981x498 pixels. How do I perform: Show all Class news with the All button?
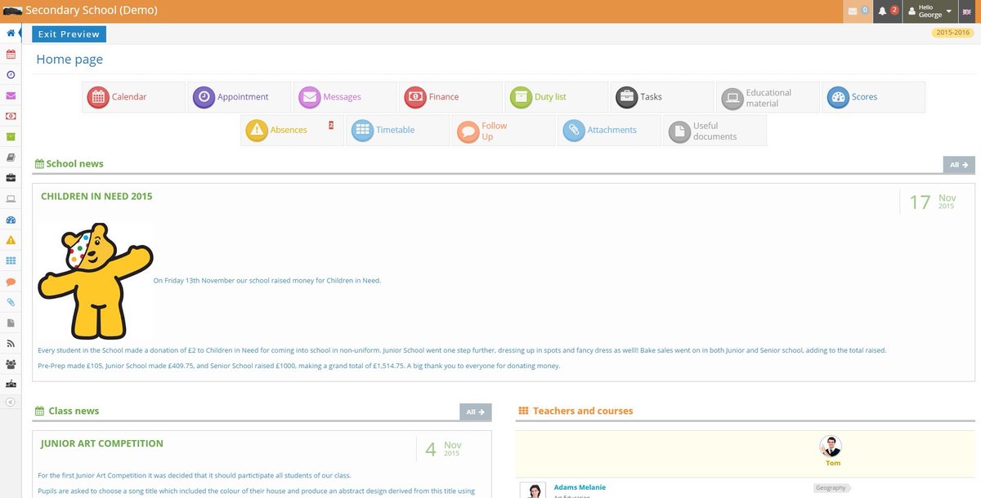pos(476,412)
